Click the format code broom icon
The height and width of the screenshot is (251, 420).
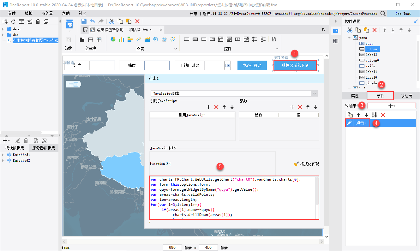tap(296, 164)
